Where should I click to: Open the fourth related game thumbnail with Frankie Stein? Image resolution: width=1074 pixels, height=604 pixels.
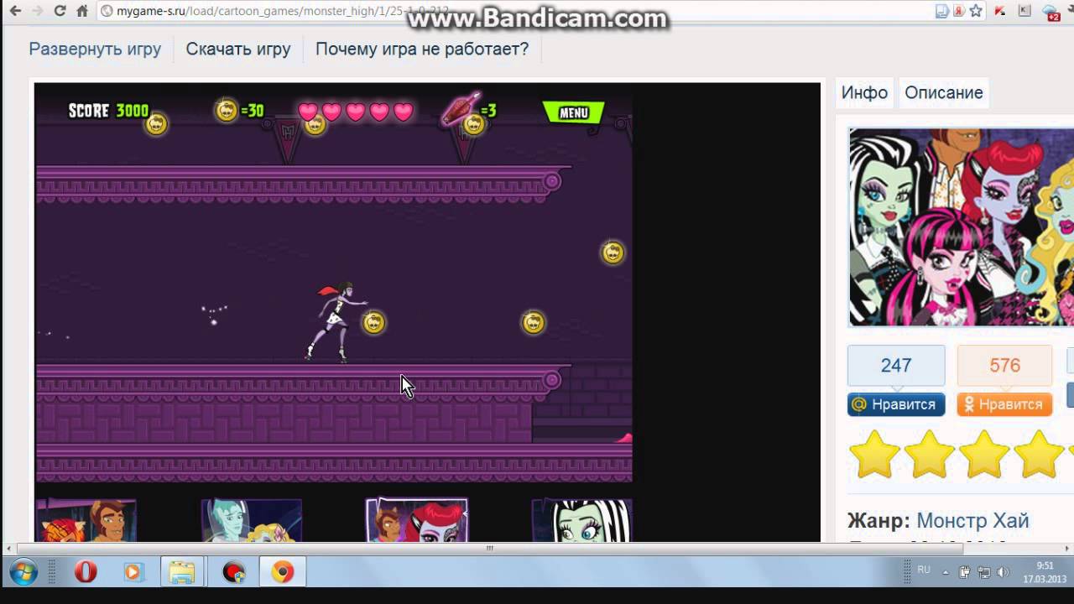582,520
